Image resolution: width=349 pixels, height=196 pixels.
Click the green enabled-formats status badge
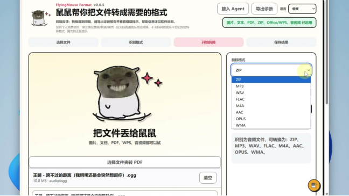click(x=269, y=23)
